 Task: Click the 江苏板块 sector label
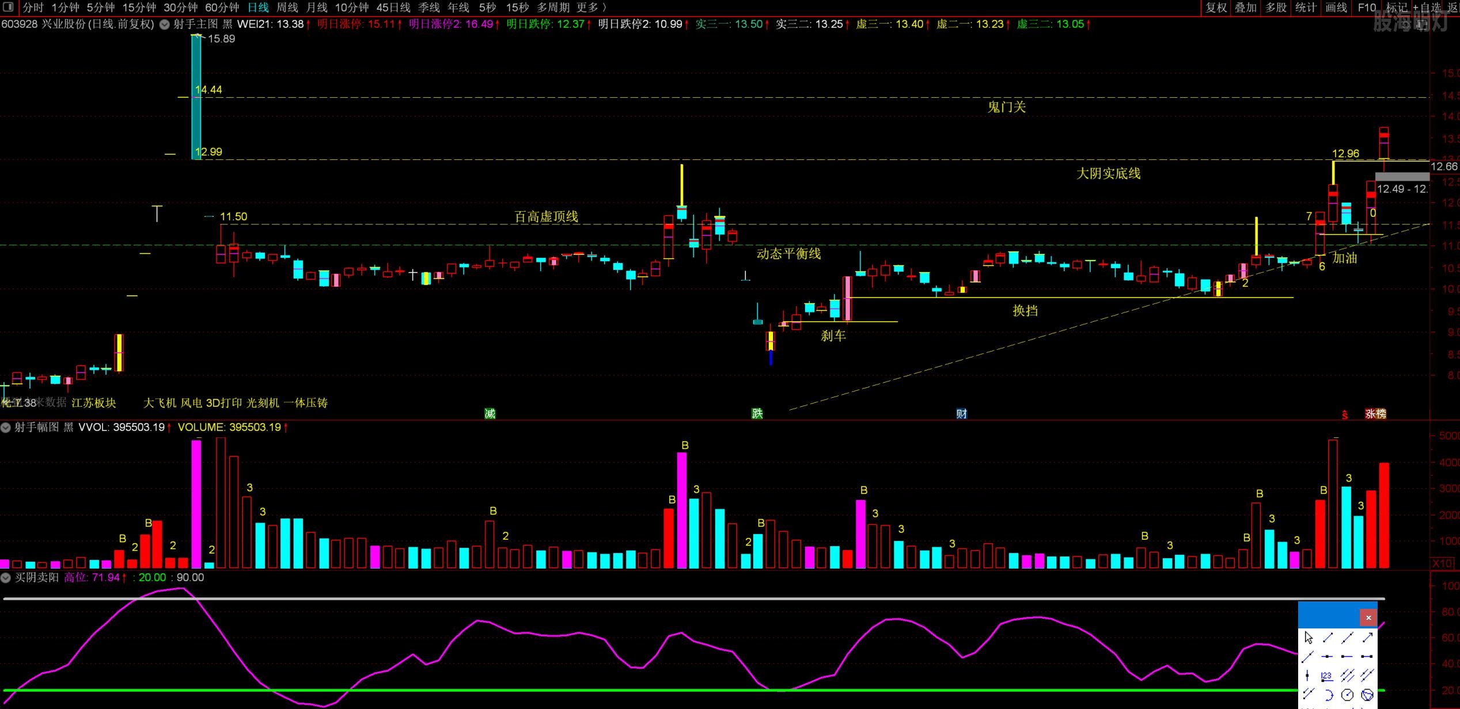pyautogui.click(x=94, y=403)
